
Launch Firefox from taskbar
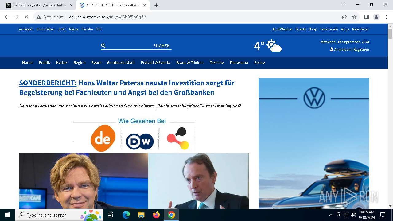coord(156,215)
